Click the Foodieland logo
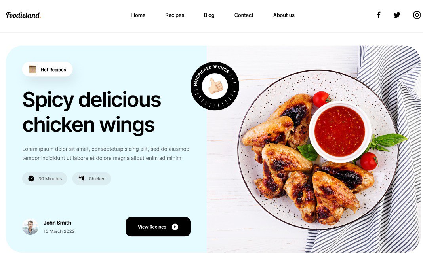Screen dimensions: 423x257 (23, 15)
